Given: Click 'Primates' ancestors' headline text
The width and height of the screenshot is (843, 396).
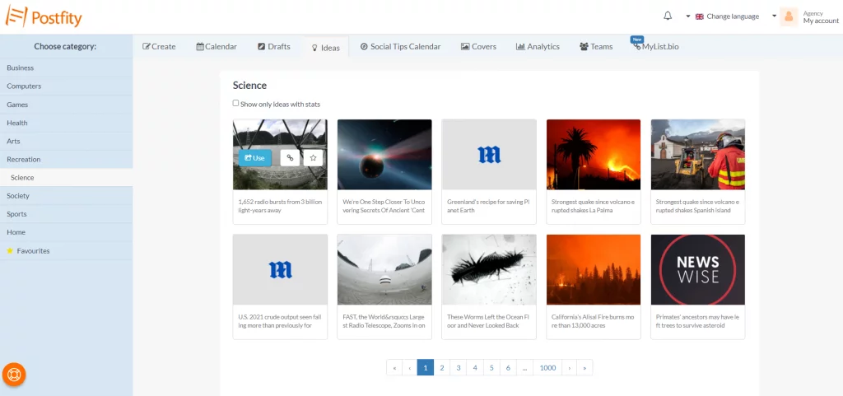Looking at the screenshot, I should point(697,321).
